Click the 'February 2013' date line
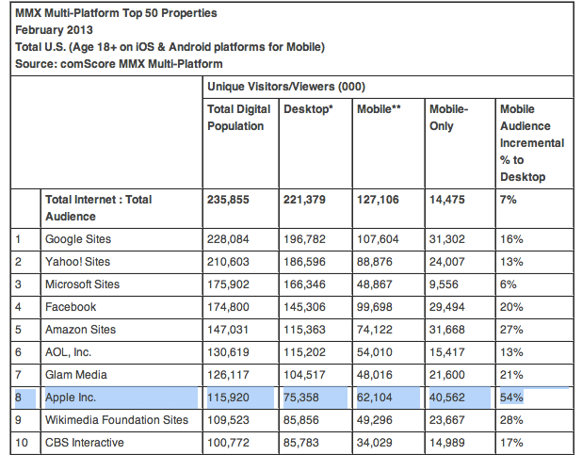The width and height of the screenshot is (582, 455). (54, 30)
